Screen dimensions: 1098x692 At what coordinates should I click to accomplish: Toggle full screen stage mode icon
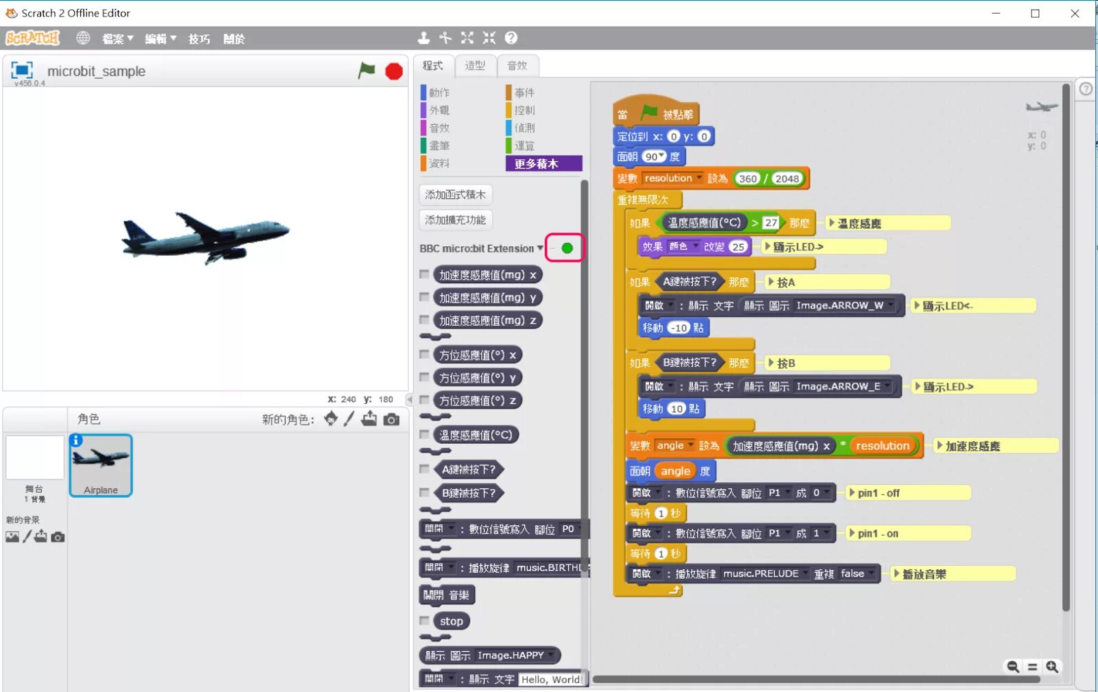coord(21,70)
